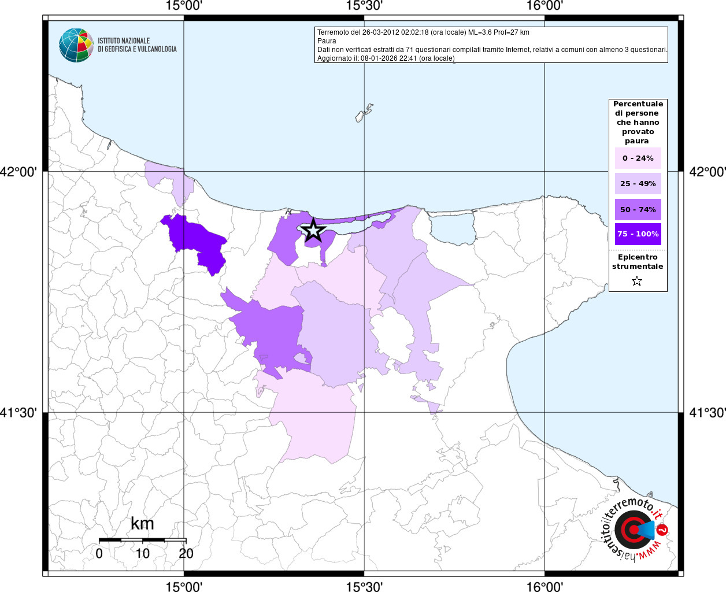Screen dimensions: 726x592
Task: Click the 16°00' longitude label at bottom
Action: pyautogui.click(x=544, y=587)
